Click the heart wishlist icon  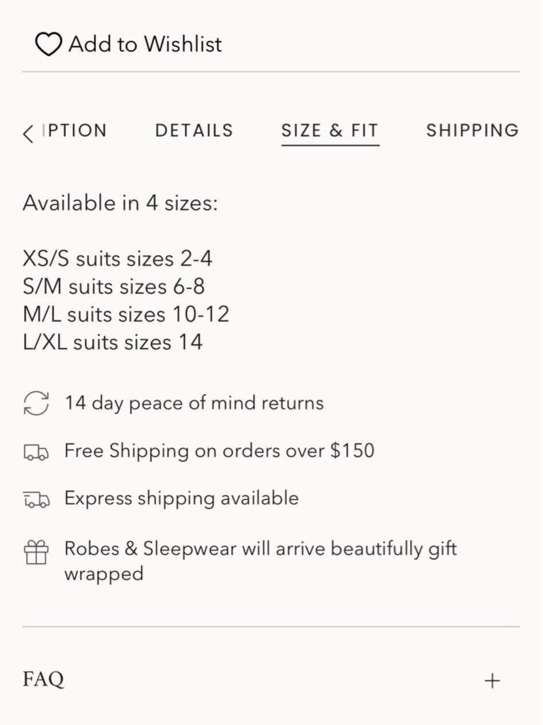49,44
